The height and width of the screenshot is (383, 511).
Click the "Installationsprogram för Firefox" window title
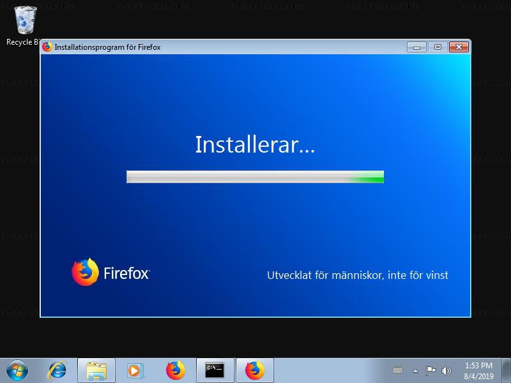click(x=107, y=47)
